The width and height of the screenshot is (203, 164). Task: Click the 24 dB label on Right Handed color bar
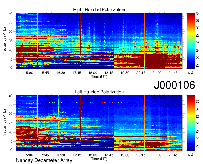tap(198, 51)
